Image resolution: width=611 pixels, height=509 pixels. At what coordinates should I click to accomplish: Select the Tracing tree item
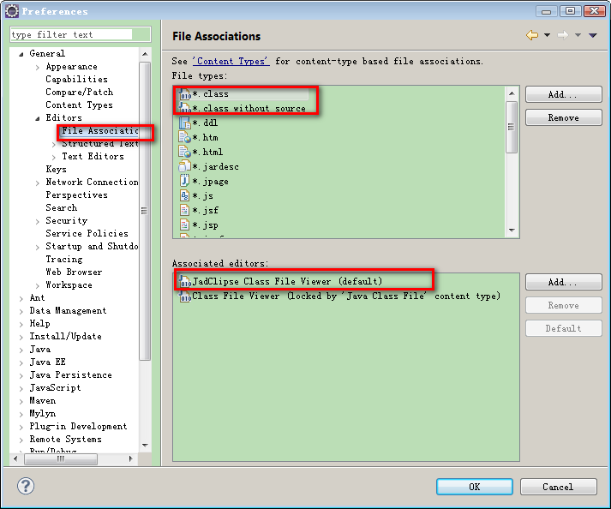[64, 259]
